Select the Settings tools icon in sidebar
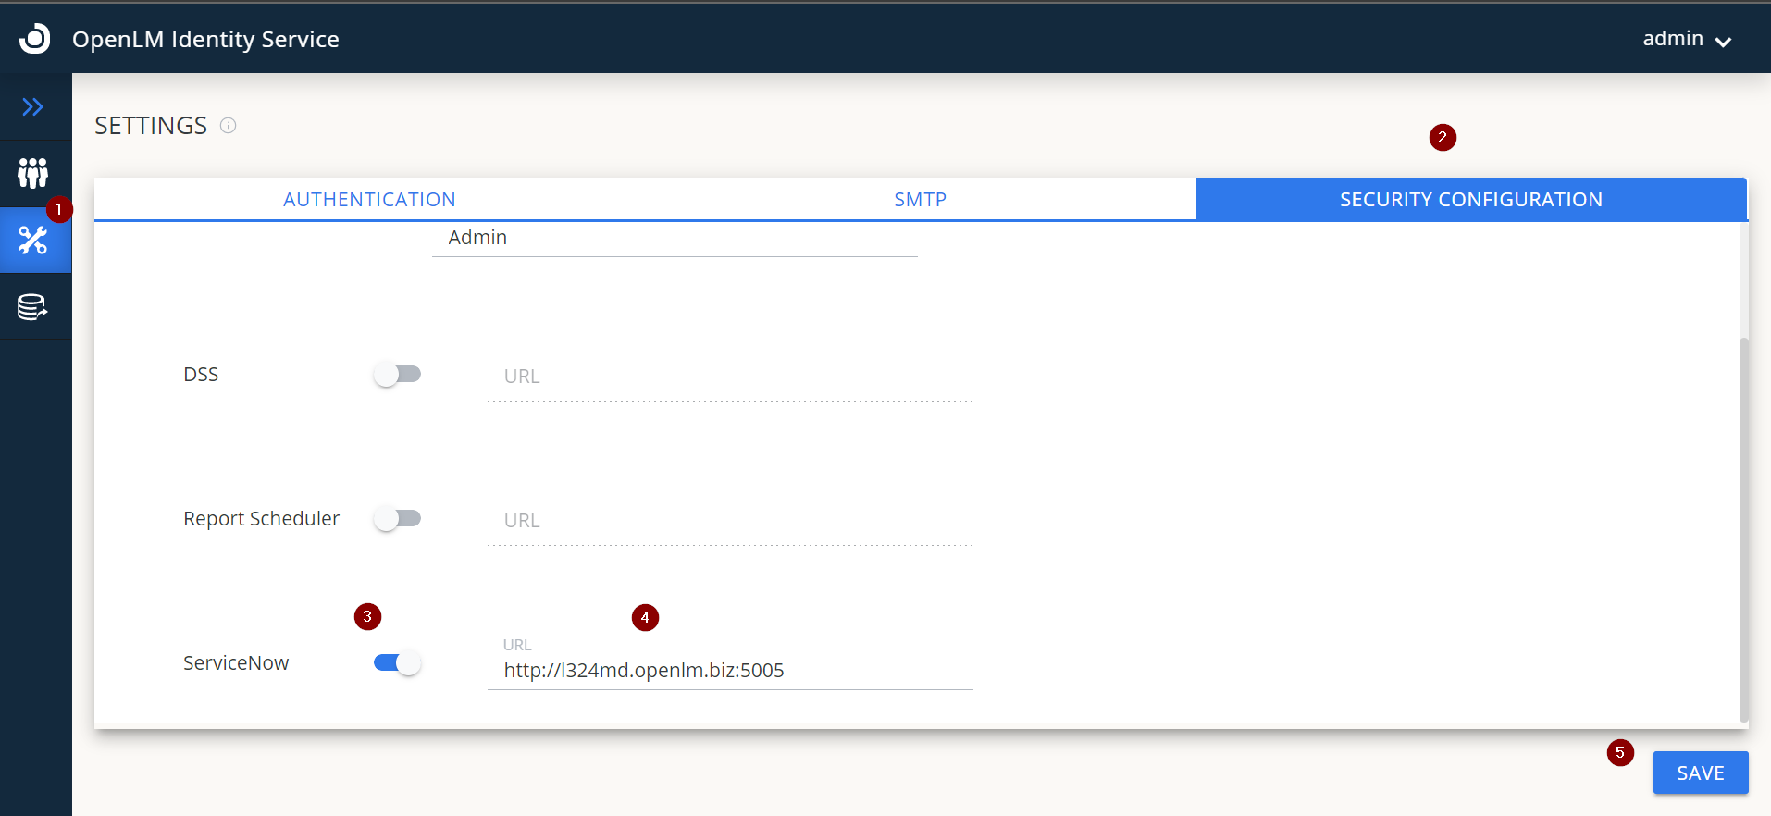Screen dimensions: 1771x816 click(33, 241)
